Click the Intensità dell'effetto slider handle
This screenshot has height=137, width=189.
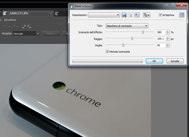click(x=143, y=32)
